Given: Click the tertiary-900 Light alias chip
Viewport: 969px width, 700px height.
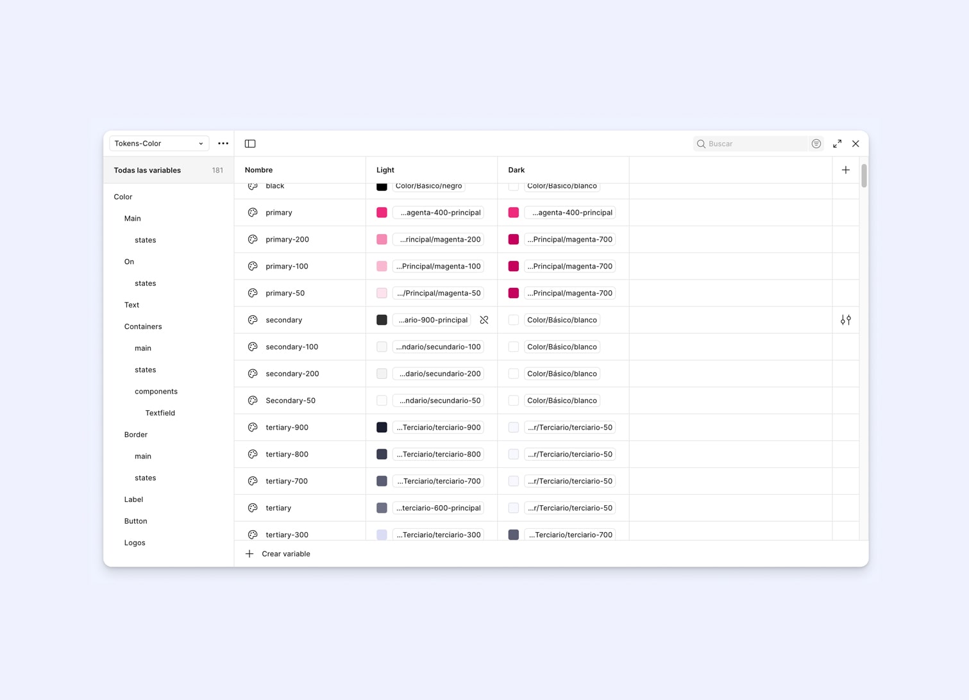Looking at the screenshot, I should point(439,428).
